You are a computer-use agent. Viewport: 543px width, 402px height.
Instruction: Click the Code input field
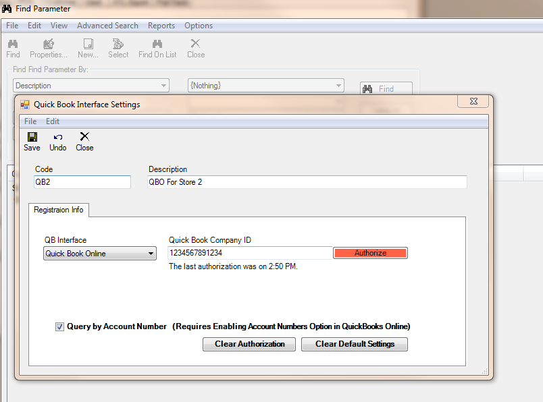(x=82, y=182)
